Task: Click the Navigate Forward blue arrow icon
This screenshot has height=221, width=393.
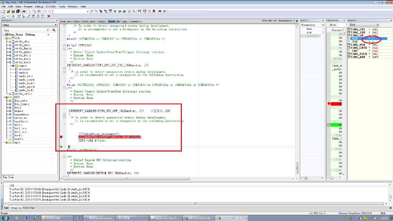Action: [x=125, y=11]
